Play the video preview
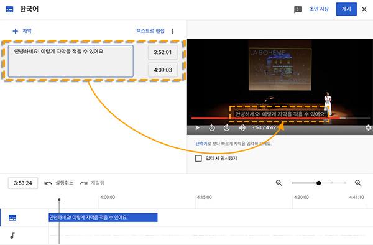The width and height of the screenshot is (373, 245). click(197, 127)
